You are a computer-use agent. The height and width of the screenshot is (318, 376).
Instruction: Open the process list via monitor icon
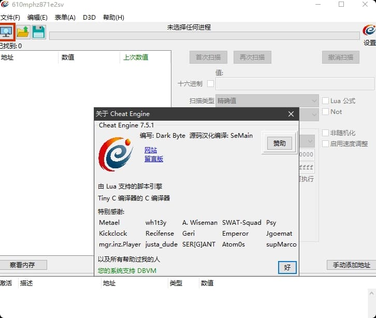tap(7, 32)
